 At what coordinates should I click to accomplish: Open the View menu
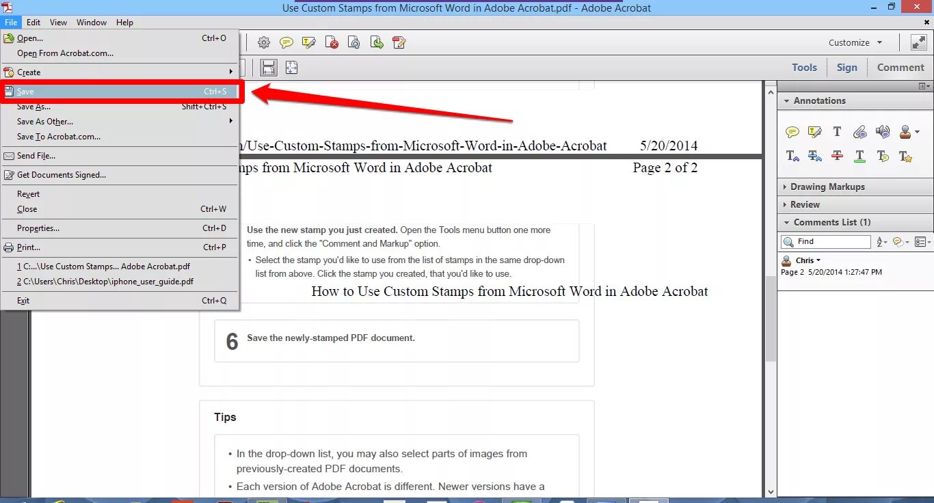point(58,23)
